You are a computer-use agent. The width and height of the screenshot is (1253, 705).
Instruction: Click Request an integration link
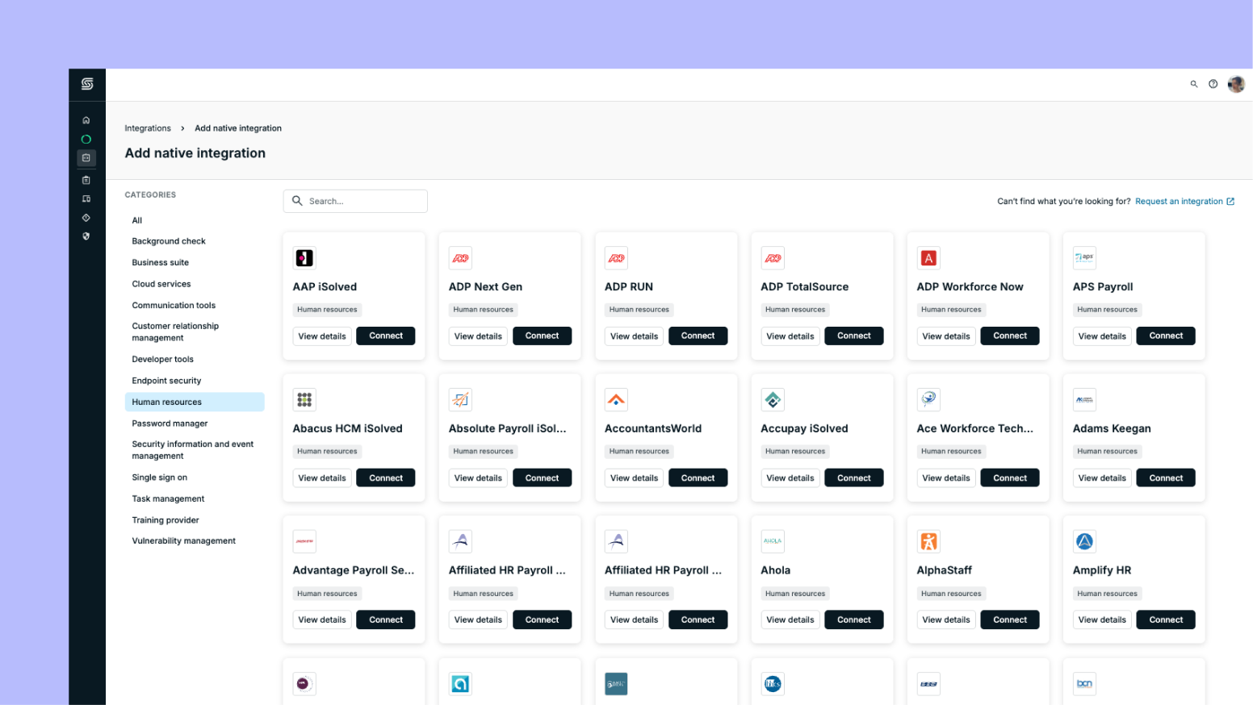point(1180,201)
